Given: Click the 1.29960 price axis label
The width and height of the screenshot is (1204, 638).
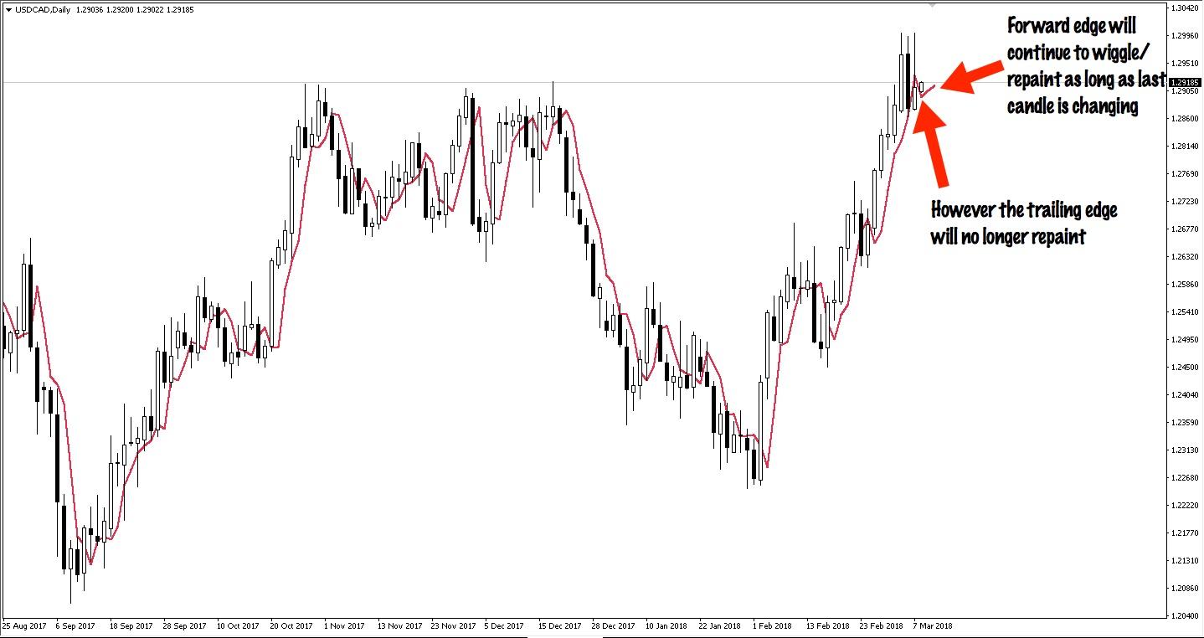Looking at the screenshot, I should pos(1186,35).
